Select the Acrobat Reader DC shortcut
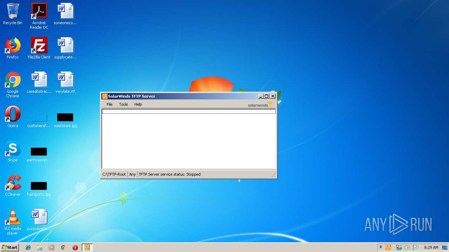The width and height of the screenshot is (449, 252). point(39,16)
